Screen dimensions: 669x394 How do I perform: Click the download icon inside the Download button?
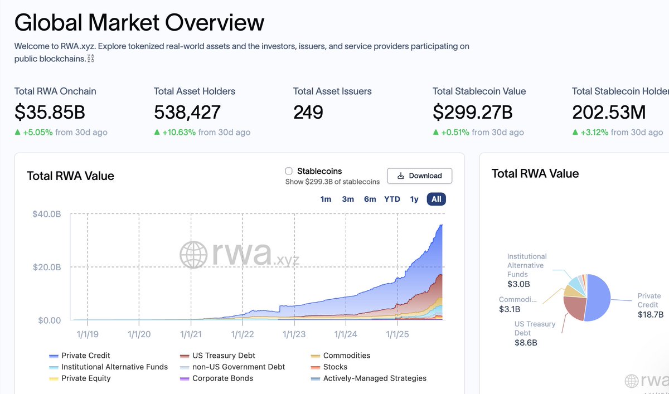pos(400,176)
